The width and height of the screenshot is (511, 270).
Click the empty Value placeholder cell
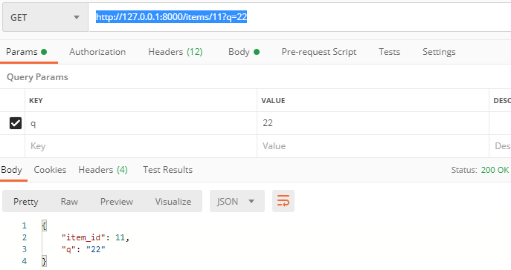[373, 146]
